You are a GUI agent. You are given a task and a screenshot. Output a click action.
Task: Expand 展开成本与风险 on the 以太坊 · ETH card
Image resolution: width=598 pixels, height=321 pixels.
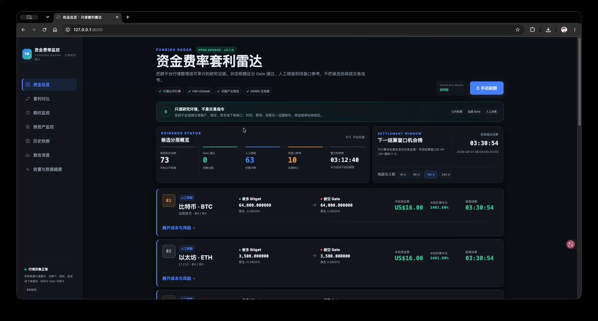pyautogui.click(x=178, y=279)
